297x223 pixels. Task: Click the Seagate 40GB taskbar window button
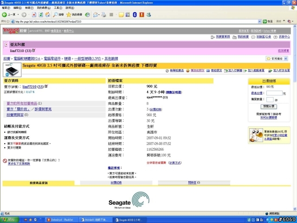(129, 220)
